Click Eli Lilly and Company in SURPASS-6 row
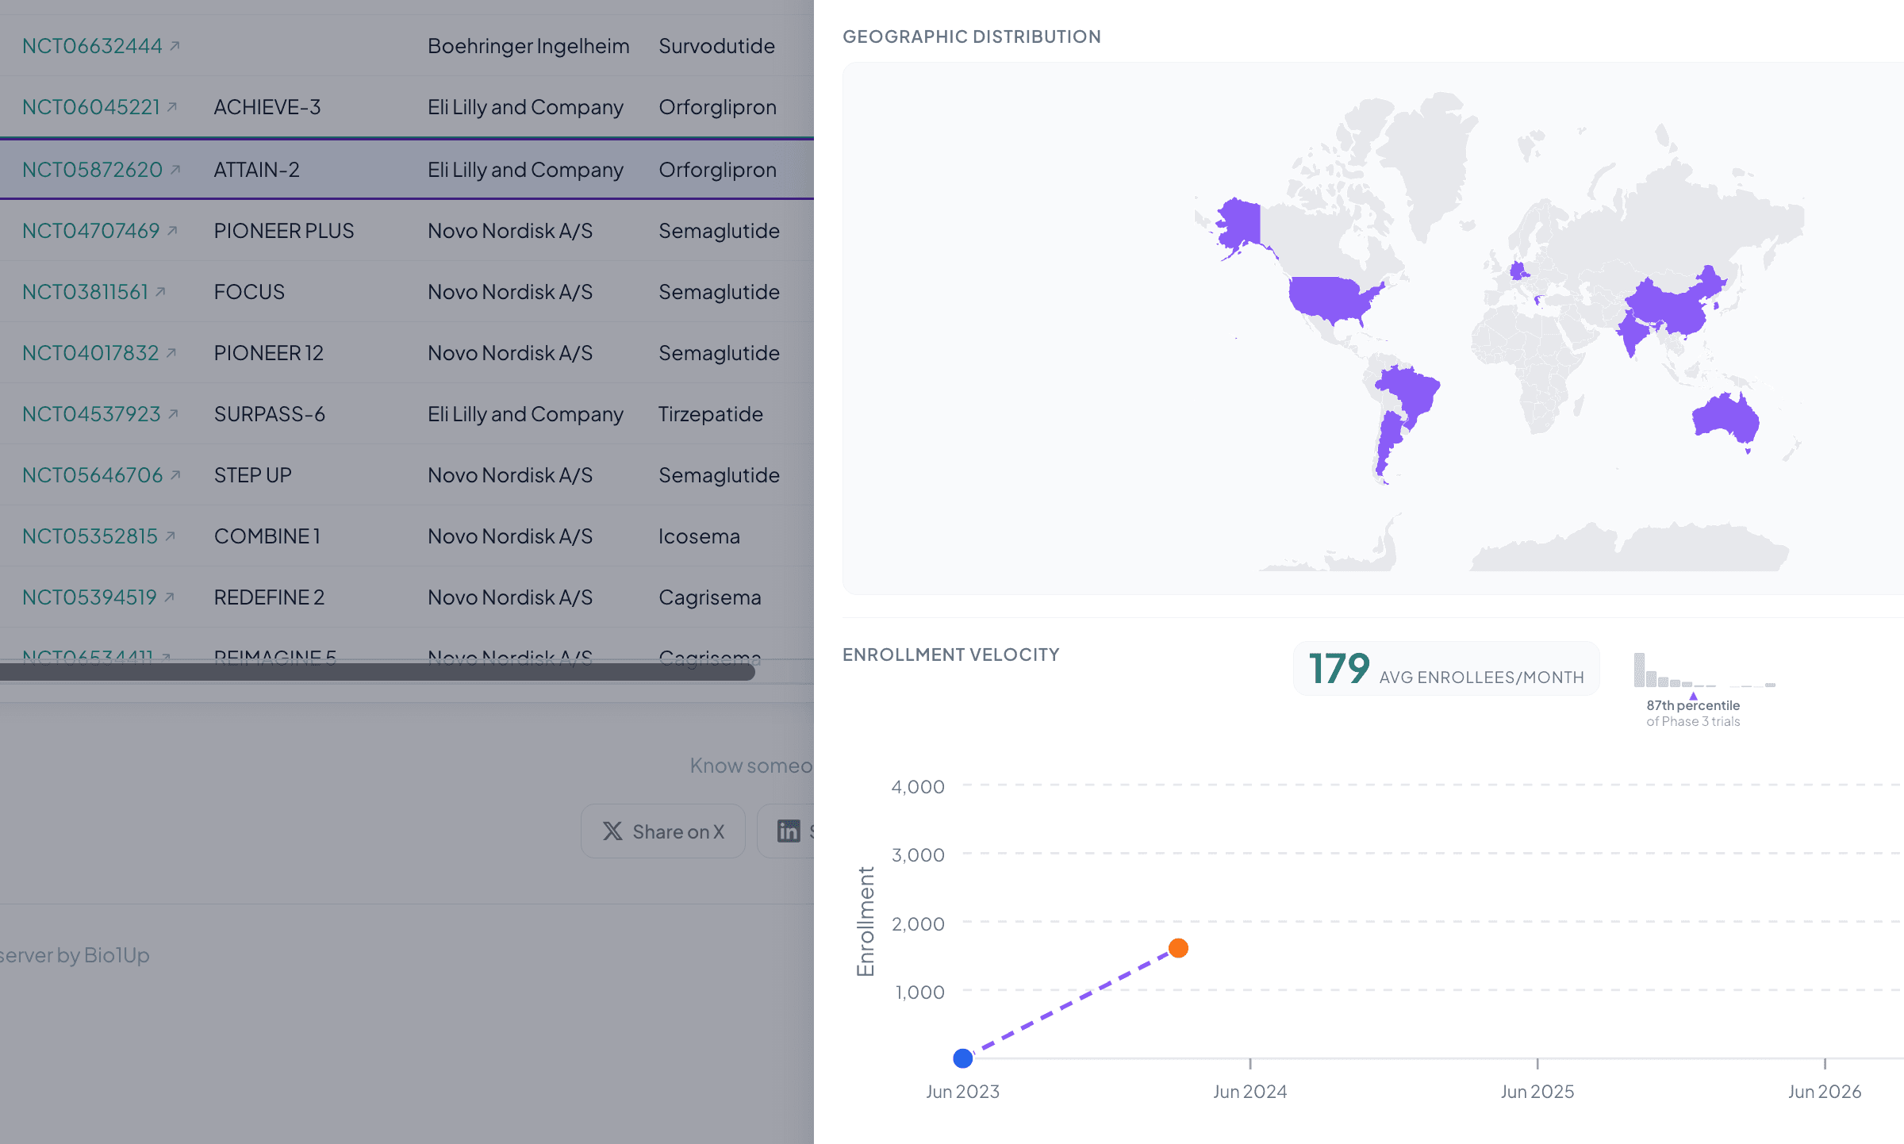The image size is (1904, 1144). 525,414
